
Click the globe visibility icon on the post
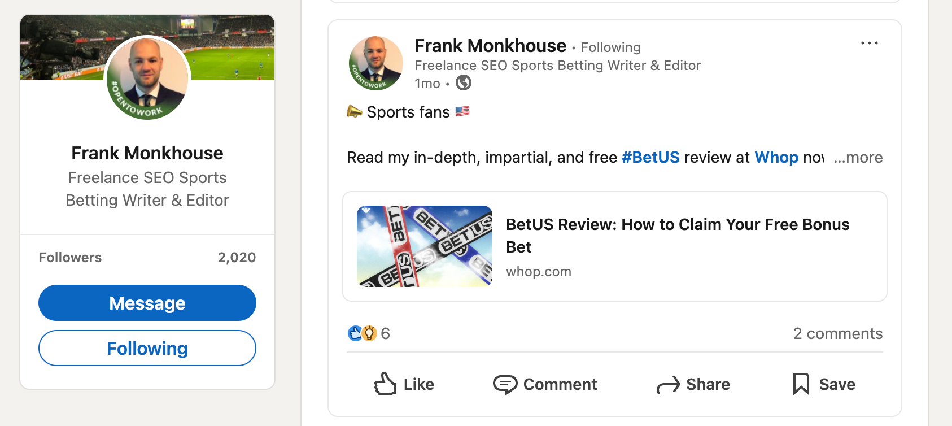tap(464, 83)
